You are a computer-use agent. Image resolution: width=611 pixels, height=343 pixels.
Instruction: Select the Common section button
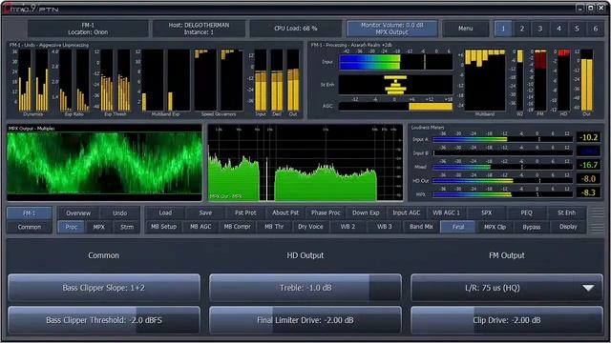coord(30,227)
